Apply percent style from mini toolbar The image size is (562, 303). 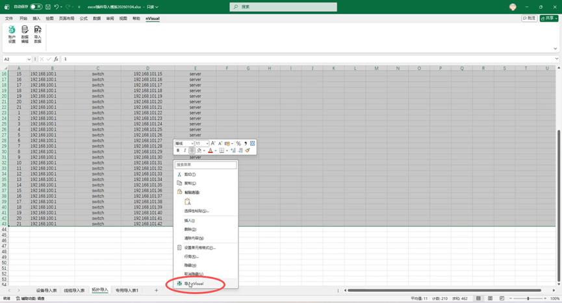tap(238, 143)
